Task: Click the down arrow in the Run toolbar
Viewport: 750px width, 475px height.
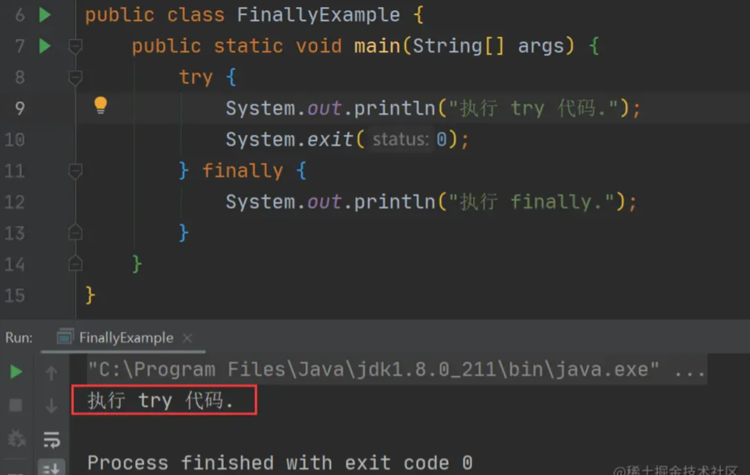Action: (x=52, y=406)
